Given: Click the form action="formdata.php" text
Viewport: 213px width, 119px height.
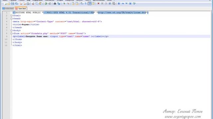Looking at the screenshot, I should [35, 33].
